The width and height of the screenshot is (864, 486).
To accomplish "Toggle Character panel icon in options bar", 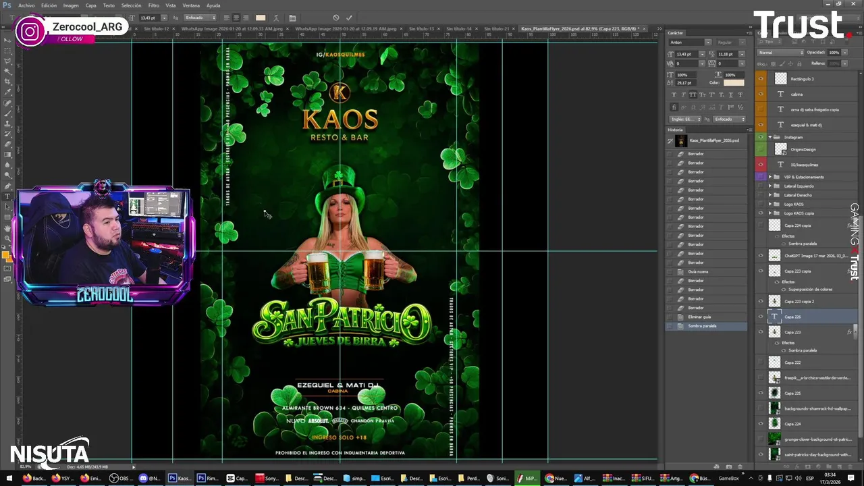I will 292,18.
